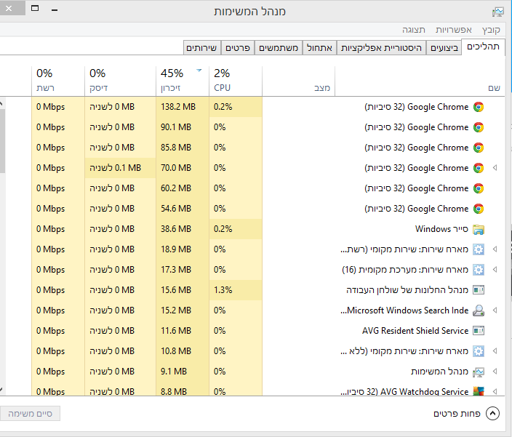Sort by the שם column header
The height and width of the screenshot is (437, 512).
coord(420,81)
